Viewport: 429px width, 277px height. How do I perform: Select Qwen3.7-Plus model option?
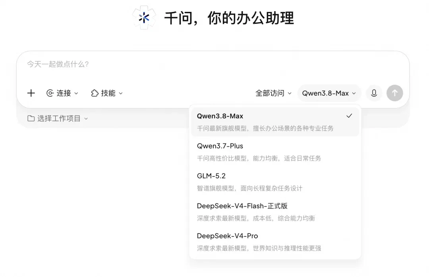pyautogui.click(x=275, y=152)
